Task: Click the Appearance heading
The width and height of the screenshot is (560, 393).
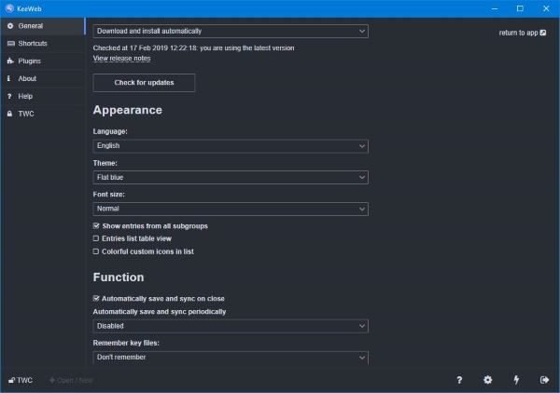Action: pyautogui.click(x=128, y=110)
